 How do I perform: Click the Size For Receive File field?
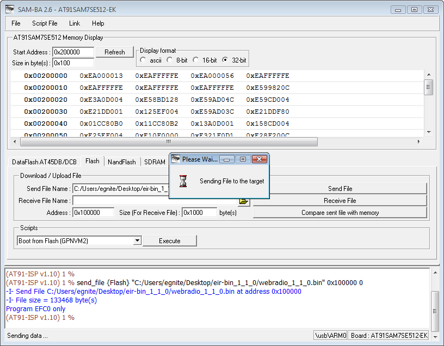point(199,213)
